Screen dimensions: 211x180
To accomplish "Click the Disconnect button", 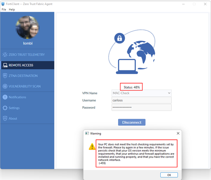I will 132,122.
